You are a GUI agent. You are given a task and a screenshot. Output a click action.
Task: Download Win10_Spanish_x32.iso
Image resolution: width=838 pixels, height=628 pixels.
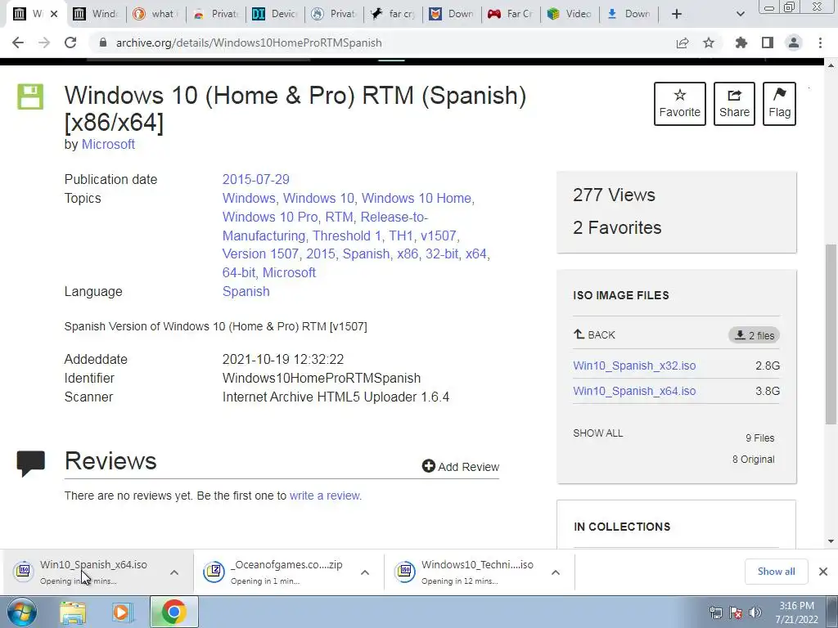click(x=634, y=366)
